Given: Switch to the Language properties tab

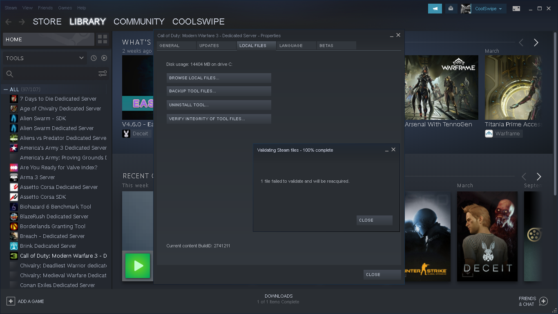Looking at the screenshot, I should pyautogui.click(x=297, y=46).
